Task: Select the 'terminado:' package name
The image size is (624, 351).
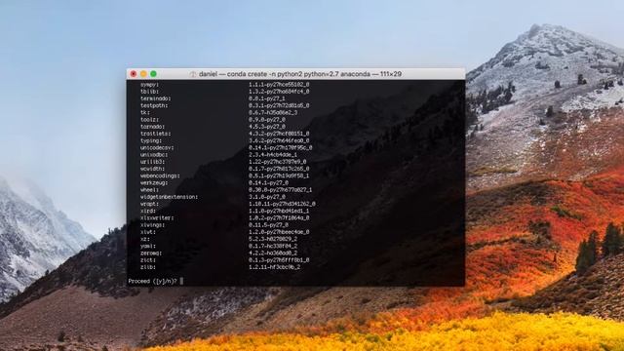Action: (156, 98)
